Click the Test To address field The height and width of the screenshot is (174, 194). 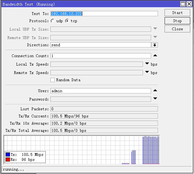[x=104, y=14]
